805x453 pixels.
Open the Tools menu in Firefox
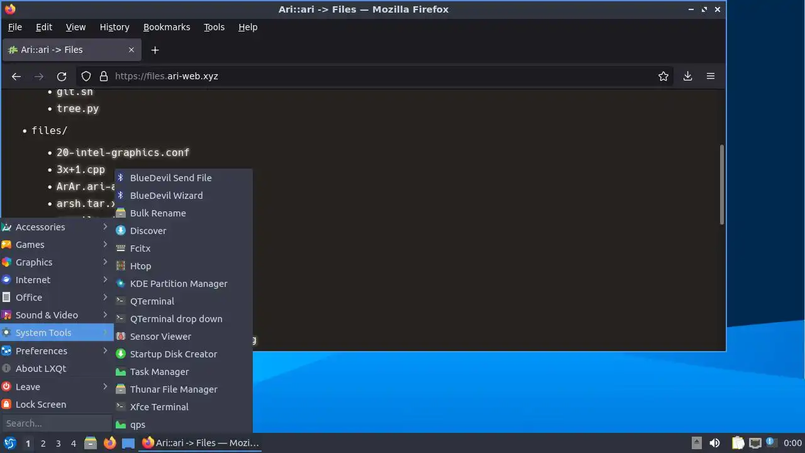pos(214,27)
